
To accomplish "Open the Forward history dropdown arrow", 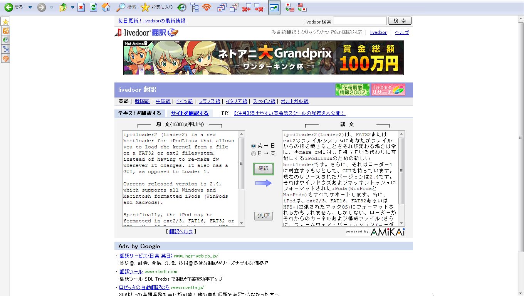I will 51,7.
